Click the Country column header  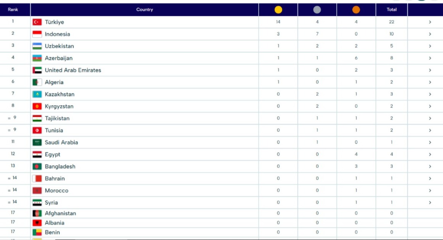(144, 9)
